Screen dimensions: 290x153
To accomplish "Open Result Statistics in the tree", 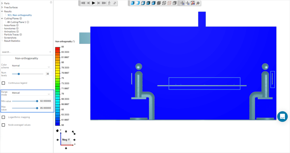I will (x=12, y=41).
